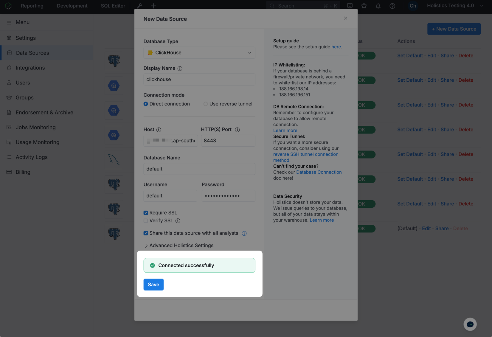Screen dimensions: 492x337
Task: Select Data Sources in the sidebar
Action: point(32,53)
